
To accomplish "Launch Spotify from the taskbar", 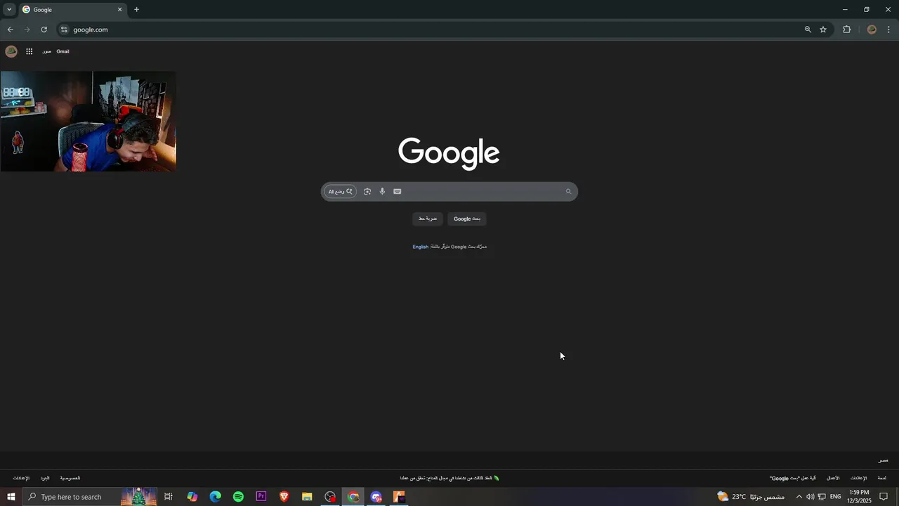I will (238, 497).
